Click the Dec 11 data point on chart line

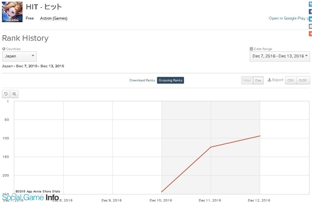(211, 147)
